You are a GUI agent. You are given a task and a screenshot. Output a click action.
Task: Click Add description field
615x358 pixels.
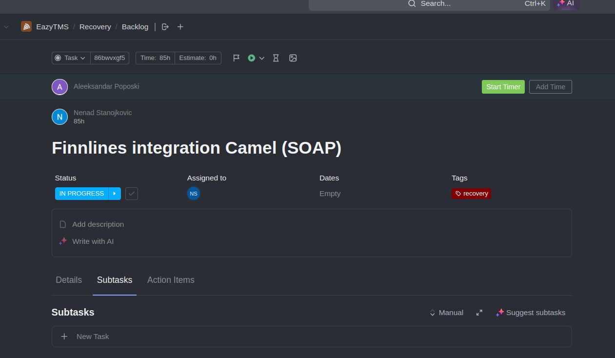click(98, 224)
